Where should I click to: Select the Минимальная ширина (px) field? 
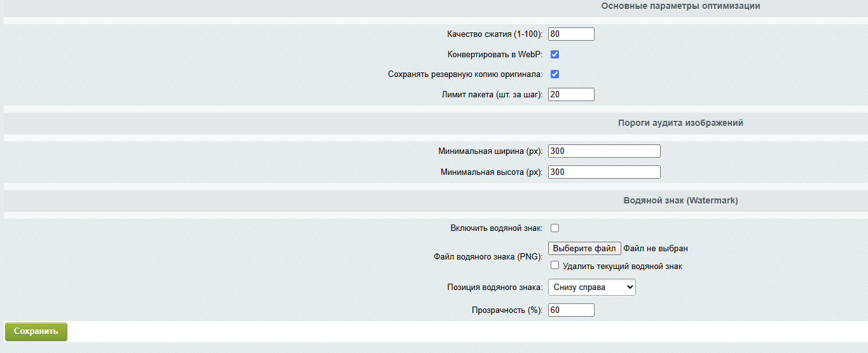(x=604, y=151)
